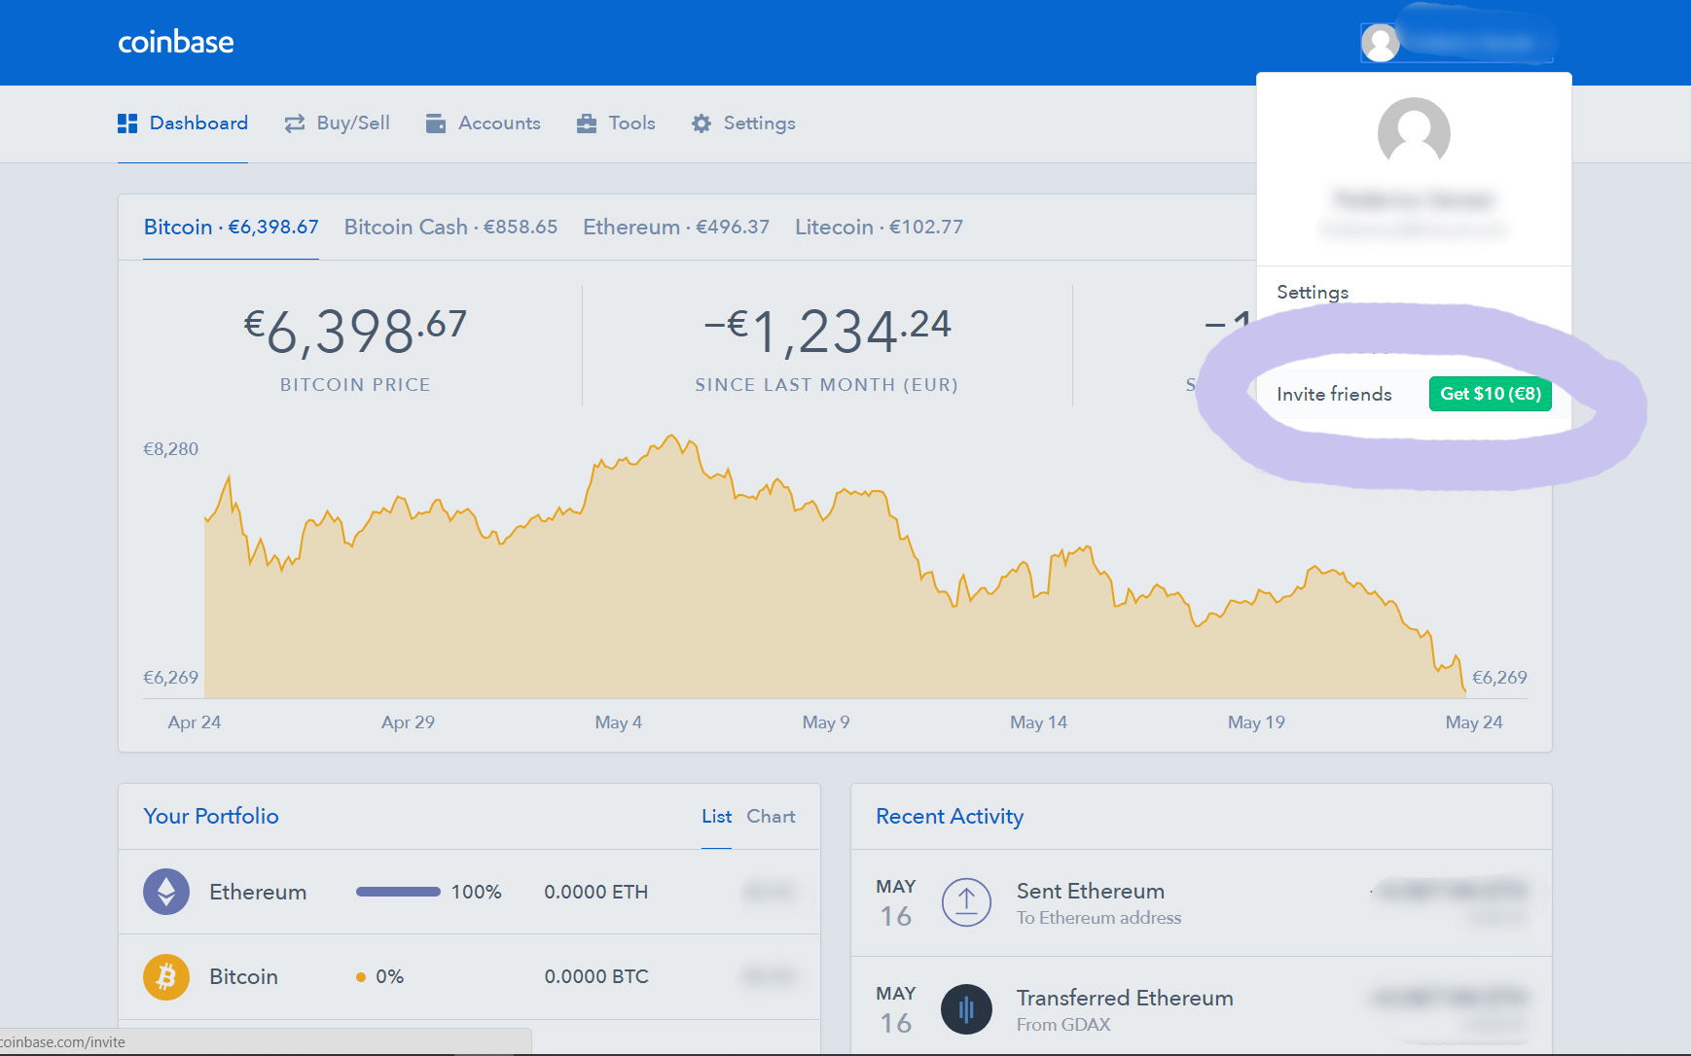This screenshot has width=1691, height=1056.
Task: Click the 'From GDAX' subtitle
Action: [1063, 1025]
